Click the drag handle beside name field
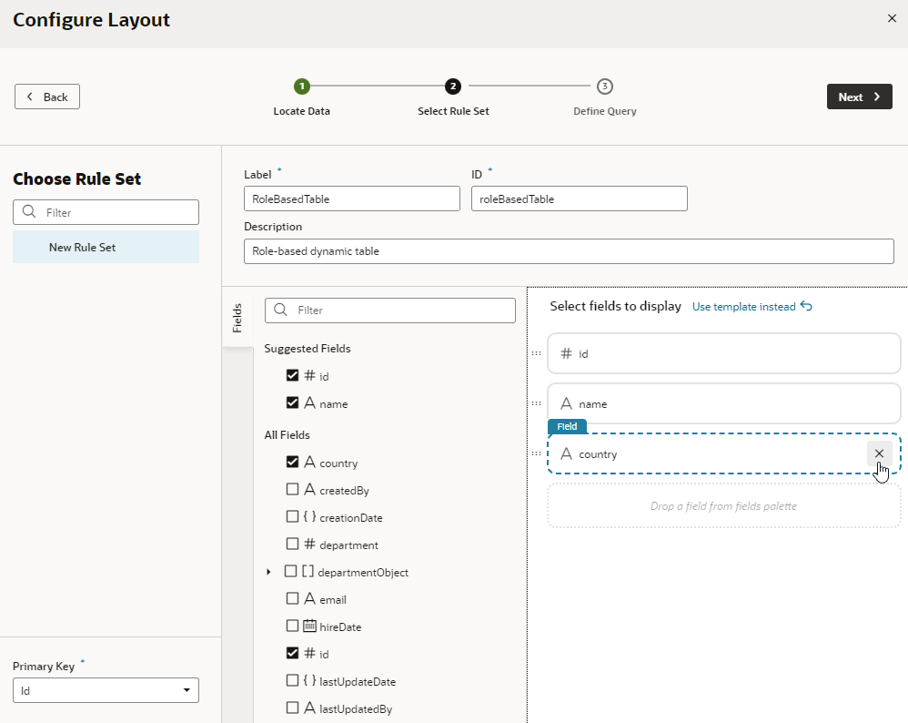Viewport: 908px width, 723px height. point(537,403)
